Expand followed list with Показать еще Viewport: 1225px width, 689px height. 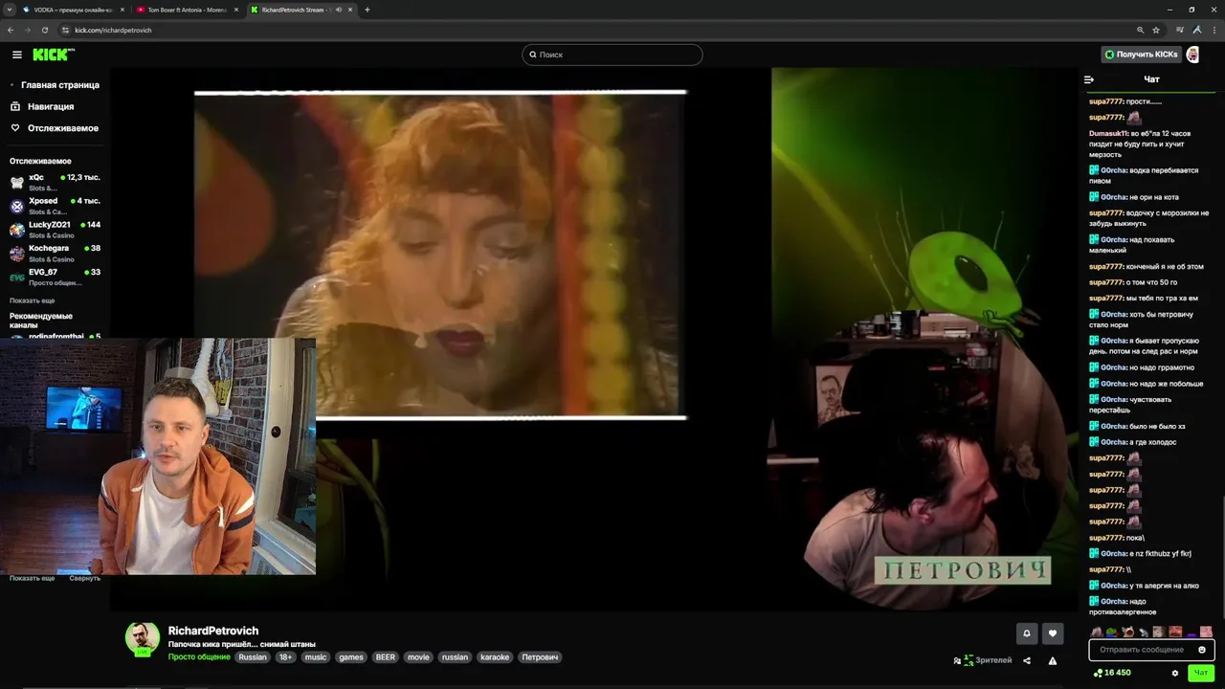tap(32, 300)
